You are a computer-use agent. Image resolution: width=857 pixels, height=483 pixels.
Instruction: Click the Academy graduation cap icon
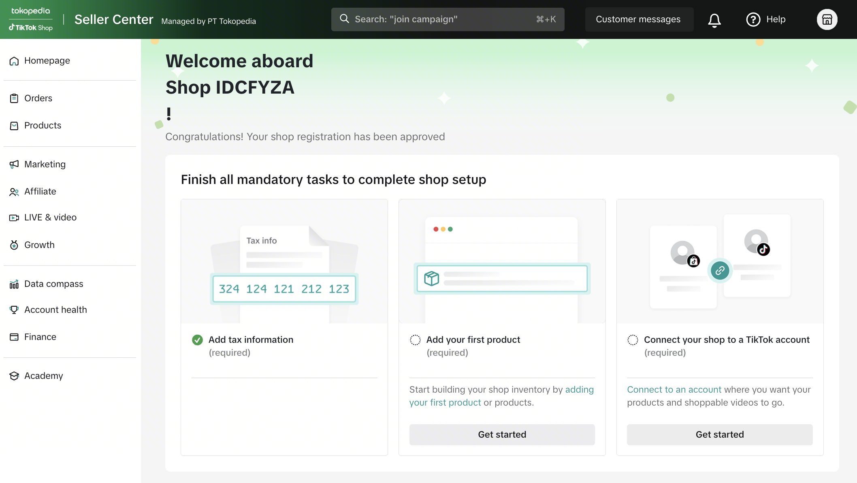(x=14, y=376)
